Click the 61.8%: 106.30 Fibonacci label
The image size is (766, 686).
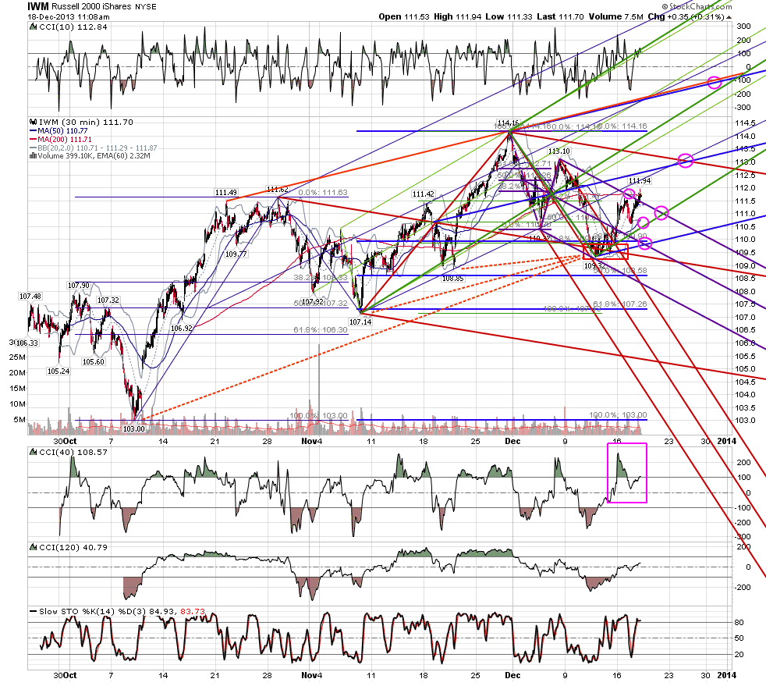pos(321,330)
